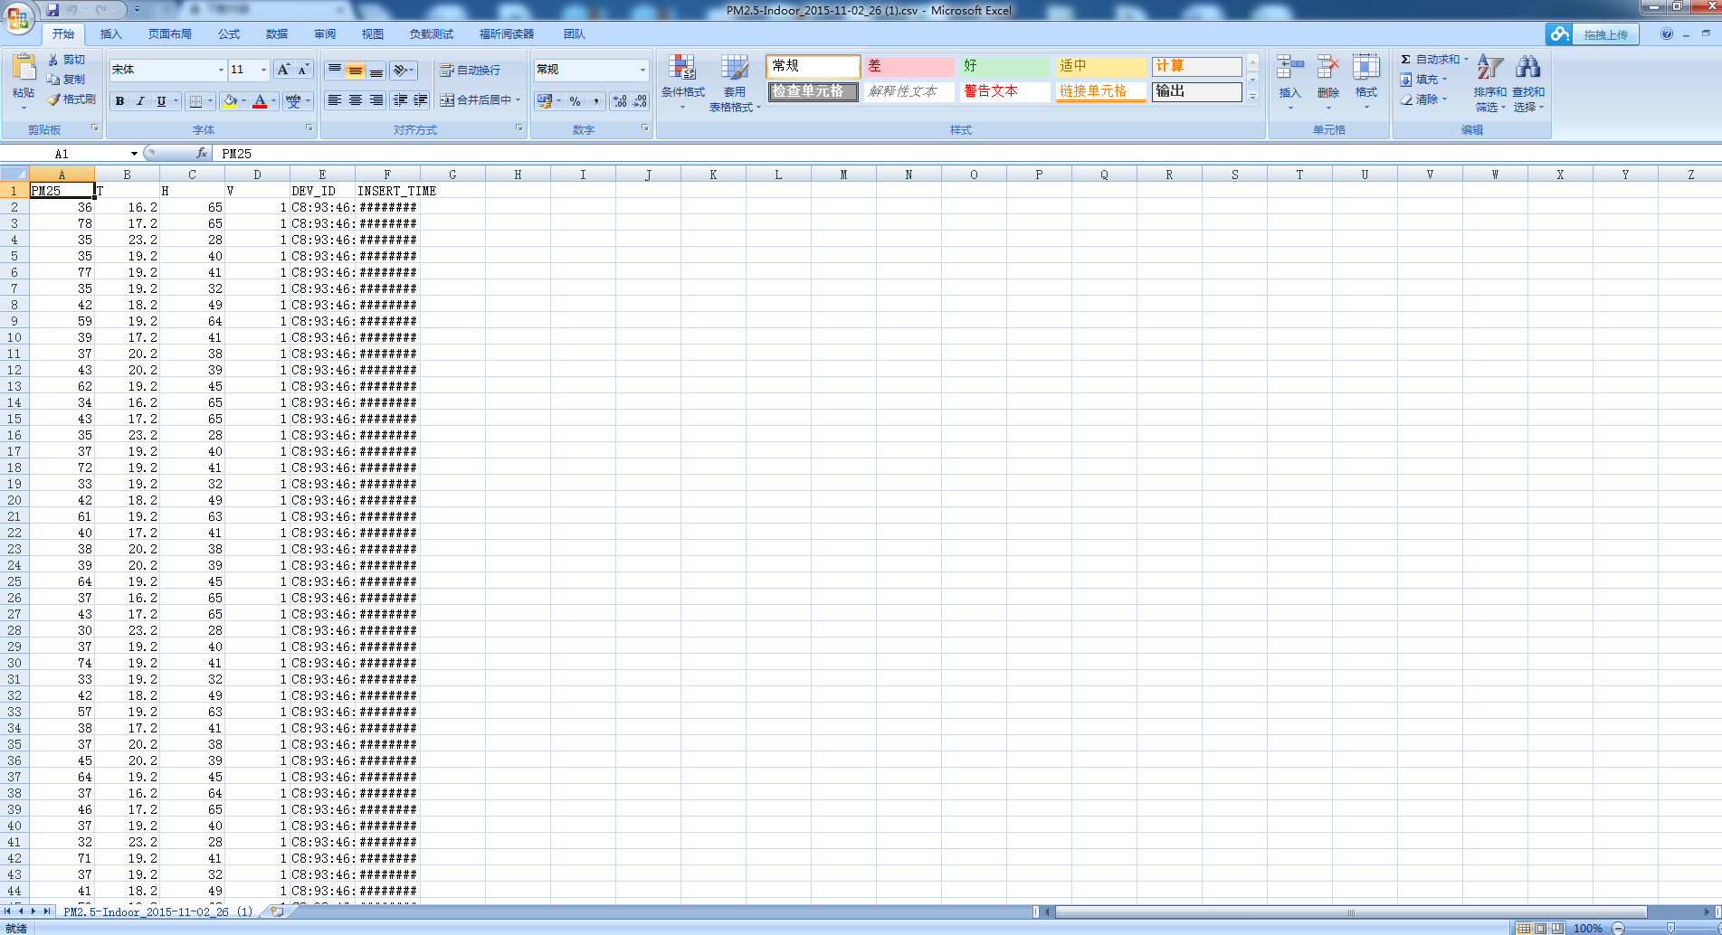
Task: Click the Sort and Filter icon
Action: 1489,69
